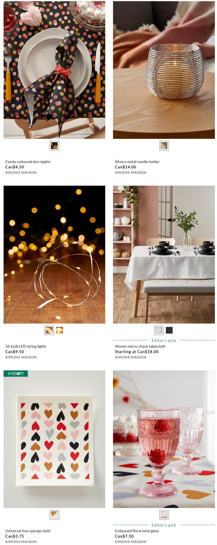
Task: Open the white tablecloth dining room image
Action: 164,255
